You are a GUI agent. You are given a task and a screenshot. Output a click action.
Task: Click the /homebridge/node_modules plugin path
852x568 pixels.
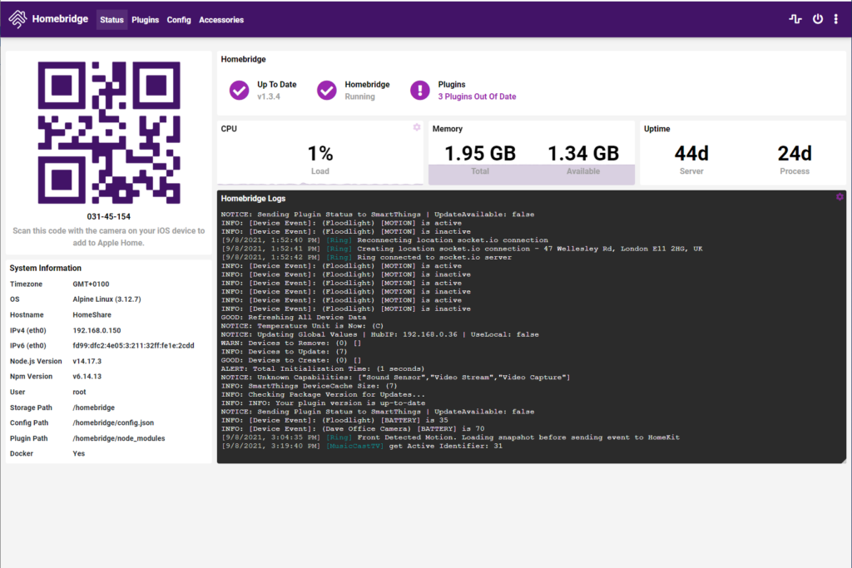coord(118,438)
